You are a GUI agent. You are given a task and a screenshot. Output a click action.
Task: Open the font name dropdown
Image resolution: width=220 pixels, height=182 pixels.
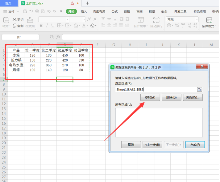(68, 19)
